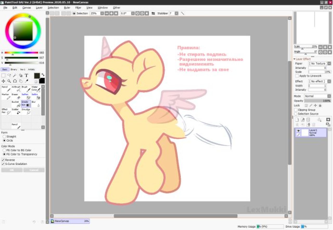The width and height of the screenshot is (333, 230).
Task: Select the Text tool
Action: pos(26,75)
